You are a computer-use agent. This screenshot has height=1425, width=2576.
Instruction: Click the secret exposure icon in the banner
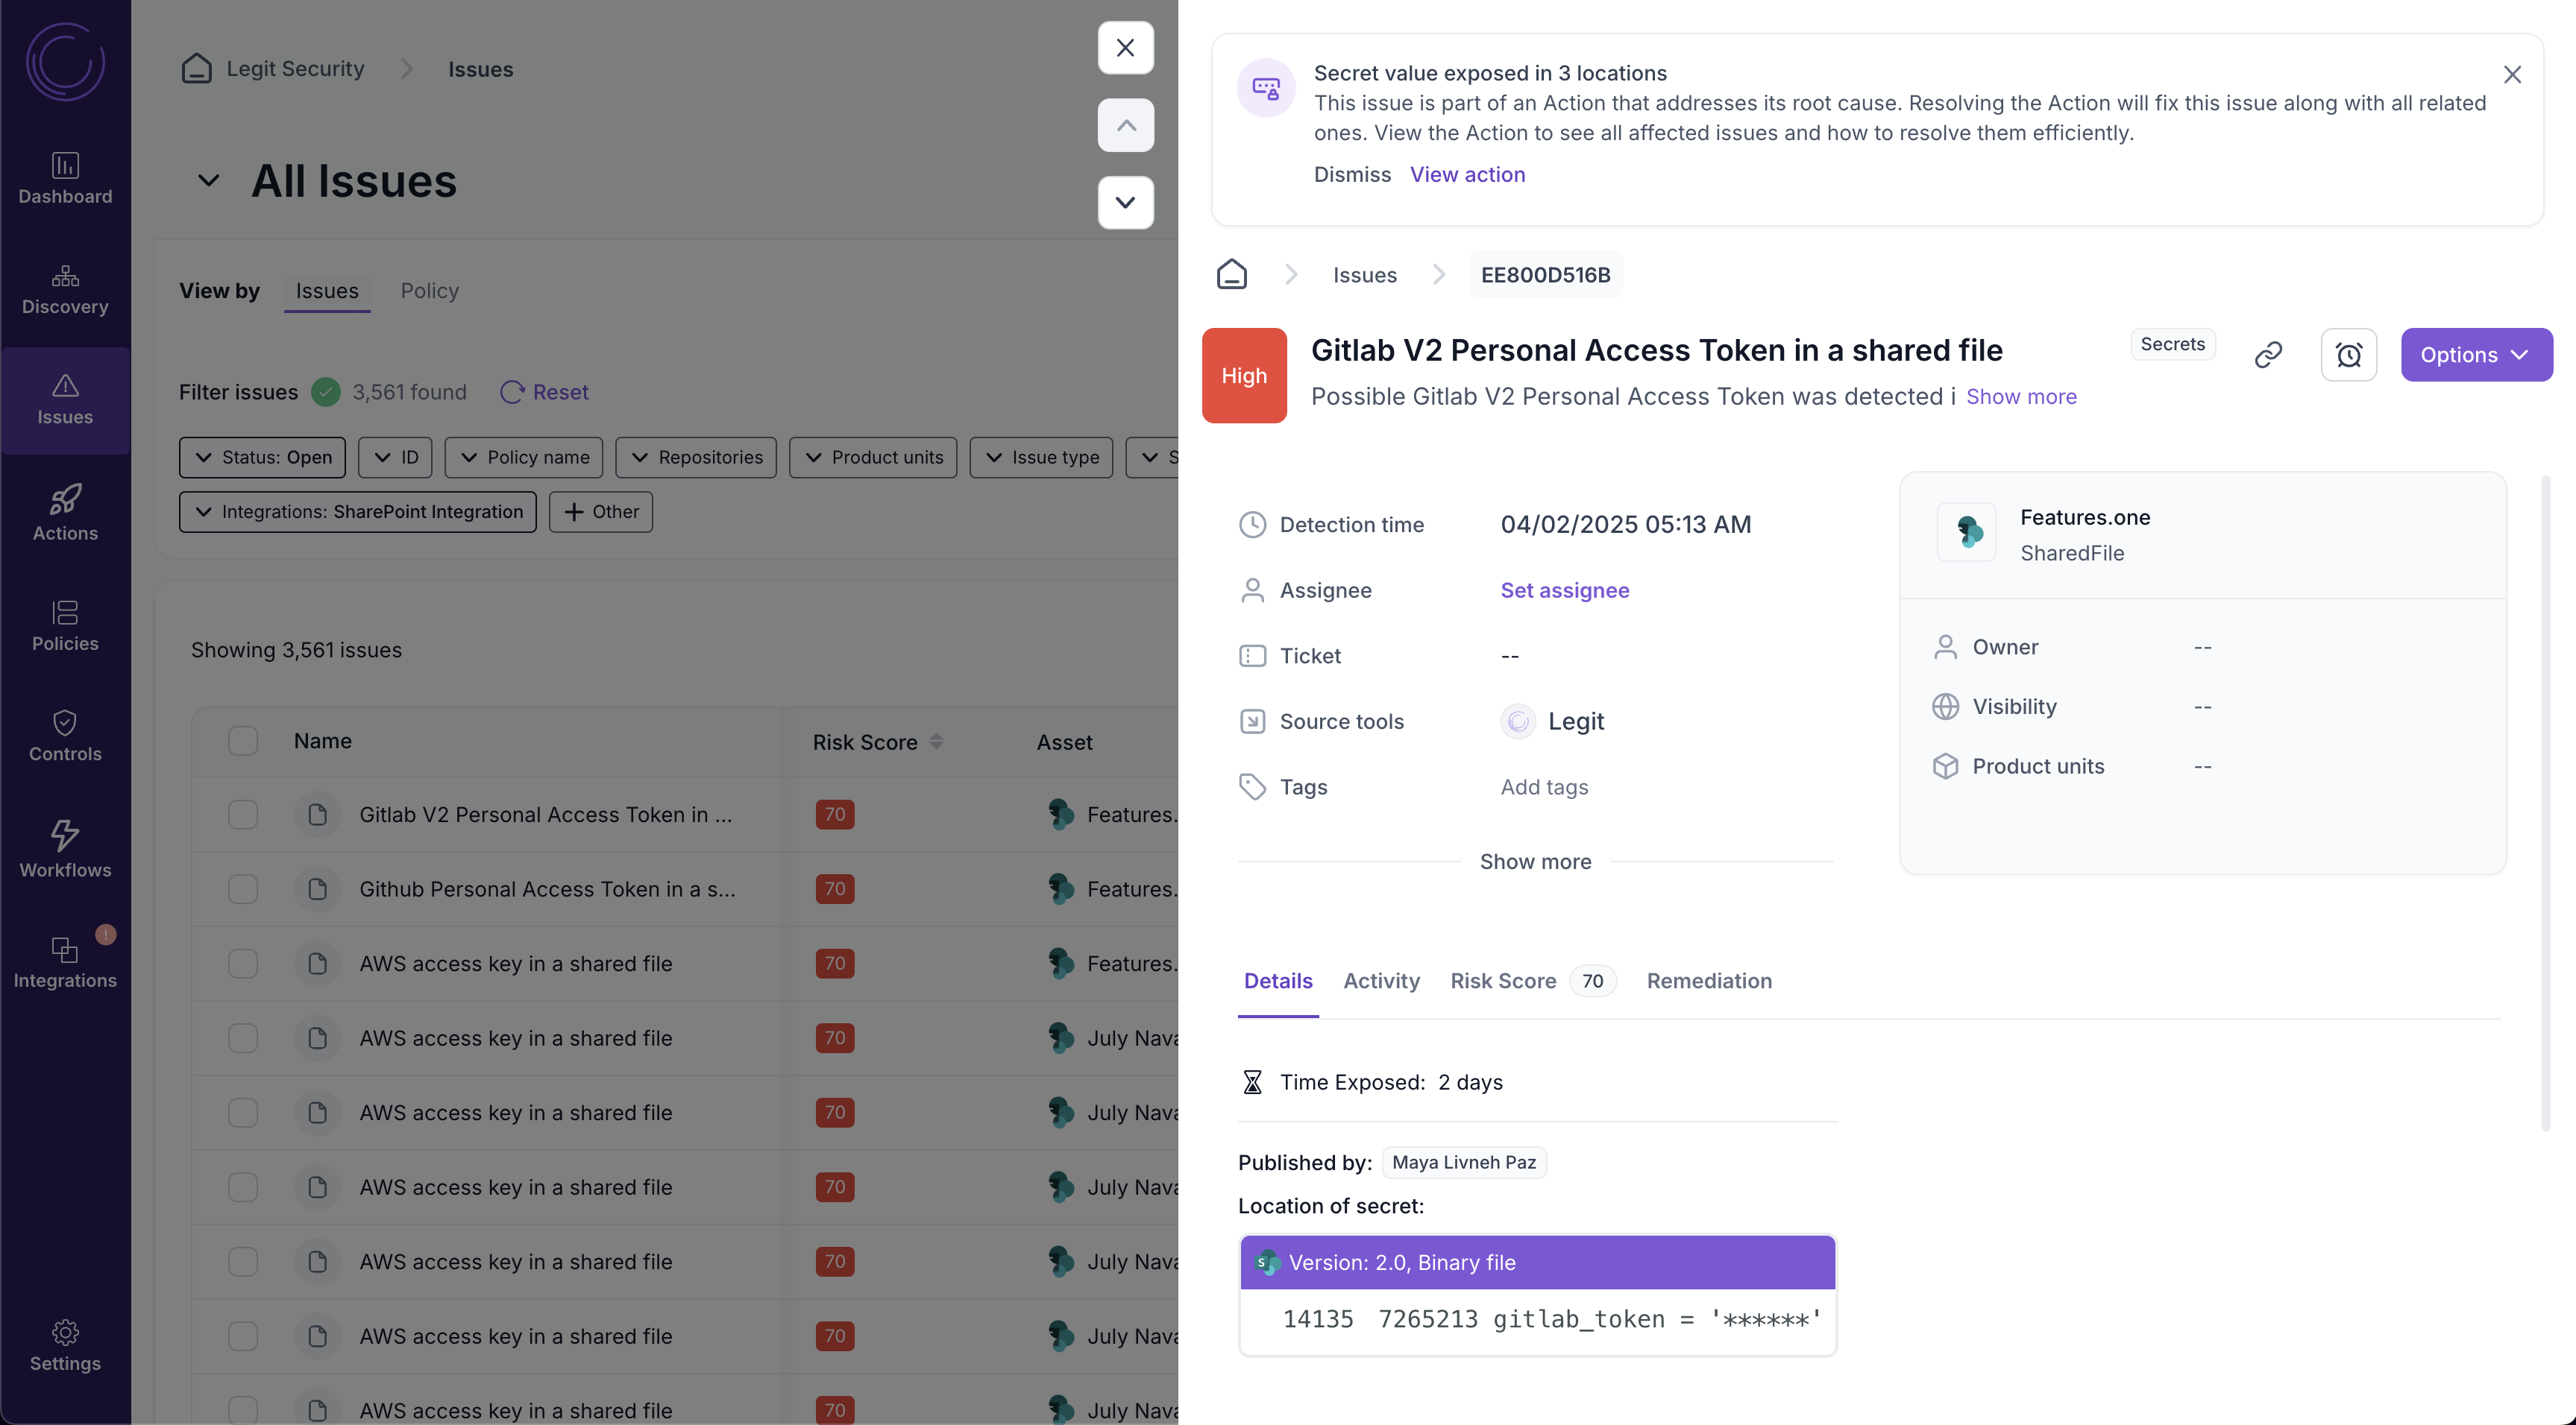tap(1265, 88)
